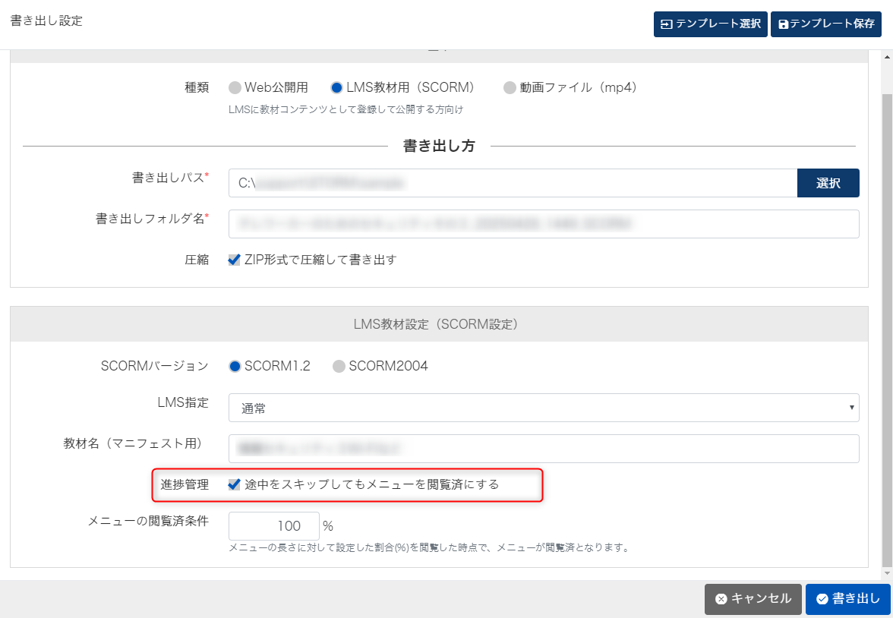Click the 書き出しフォルダ名 text field
893x618 pixels.
point(543,224)
